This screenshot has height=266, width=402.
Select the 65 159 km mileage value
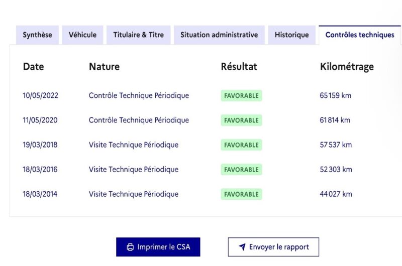tap(335, 95)
